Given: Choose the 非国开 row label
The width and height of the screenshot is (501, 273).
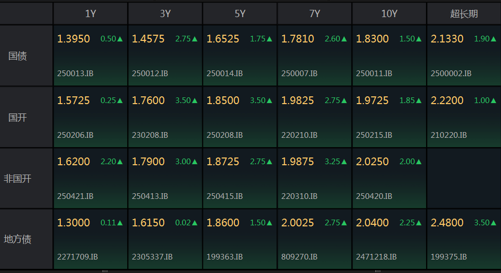Looking at the screenshot, I should (18, 179).
